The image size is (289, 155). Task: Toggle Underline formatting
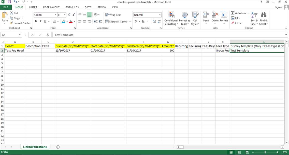(x=45, y=21)
